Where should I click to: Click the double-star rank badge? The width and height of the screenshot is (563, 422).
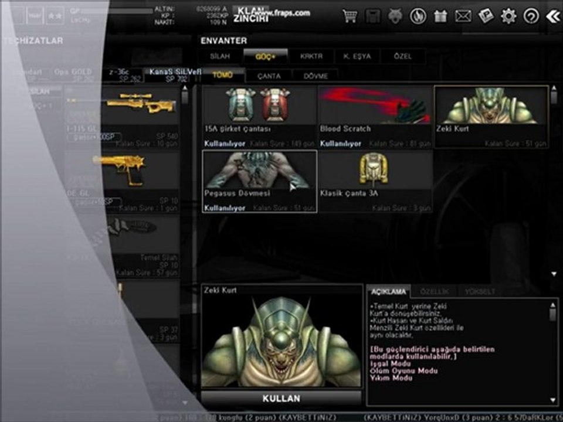point(55,16)
